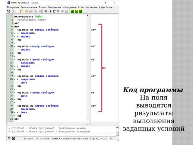The height and width of the screenshot is (145, 193).
Task: Click 'Выполнено шагов: 62' status field
Action: pos(49,138)
